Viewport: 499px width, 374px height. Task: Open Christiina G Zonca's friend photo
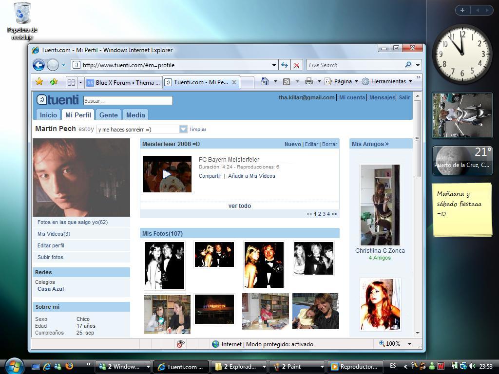click(380, 205)
